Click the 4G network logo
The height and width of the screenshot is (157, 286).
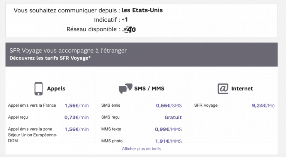click(129, 29)
